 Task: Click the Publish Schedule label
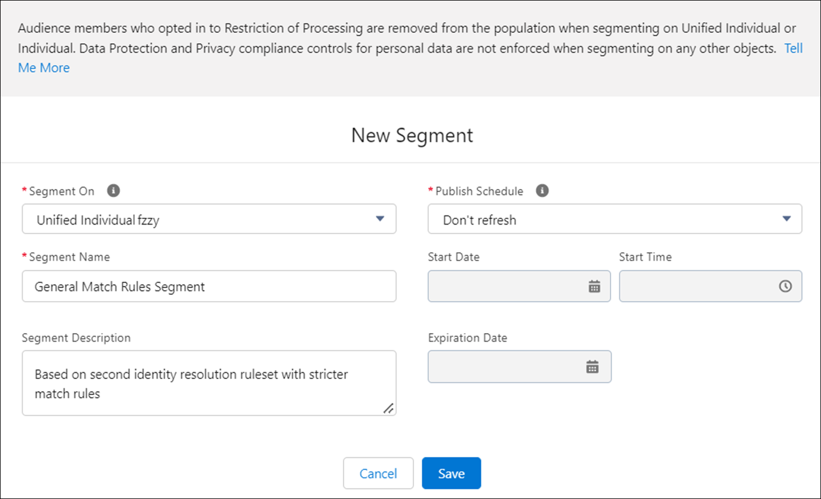pos(479,191)
